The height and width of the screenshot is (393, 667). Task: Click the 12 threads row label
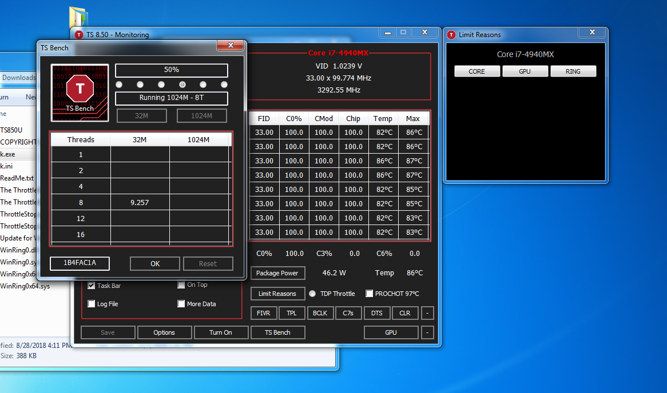click(81, 218)
